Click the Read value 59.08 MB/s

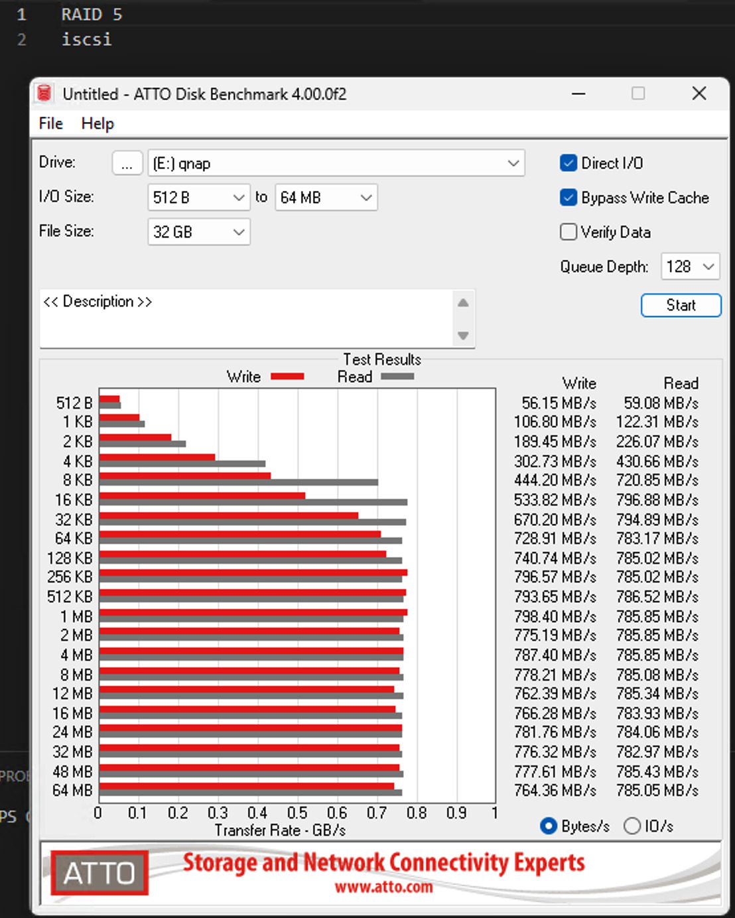(661, 403)
